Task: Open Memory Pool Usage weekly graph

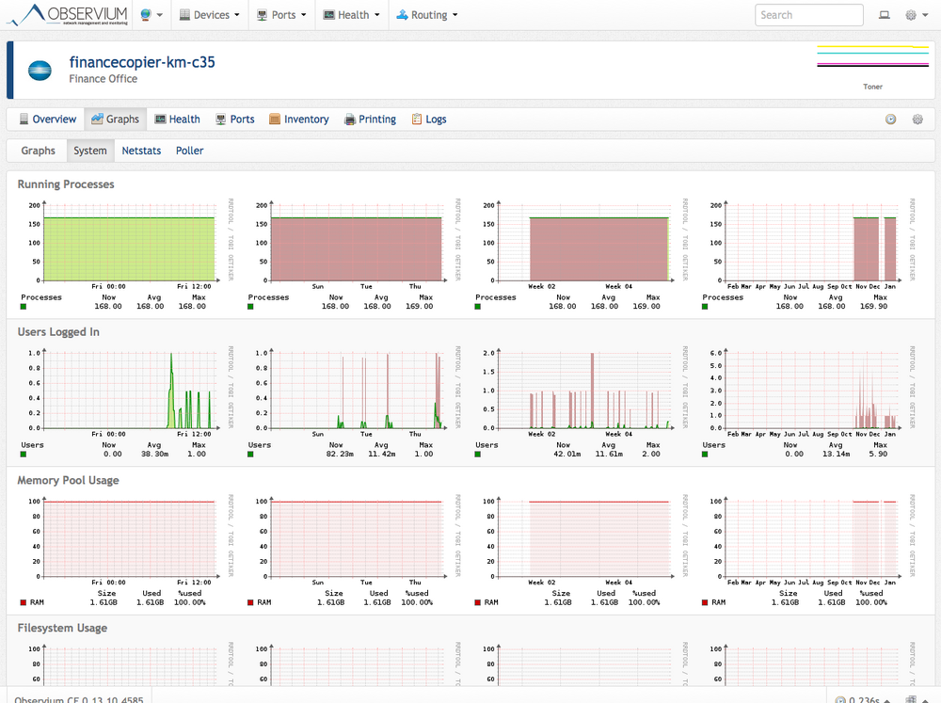Action: pos(354,551)
